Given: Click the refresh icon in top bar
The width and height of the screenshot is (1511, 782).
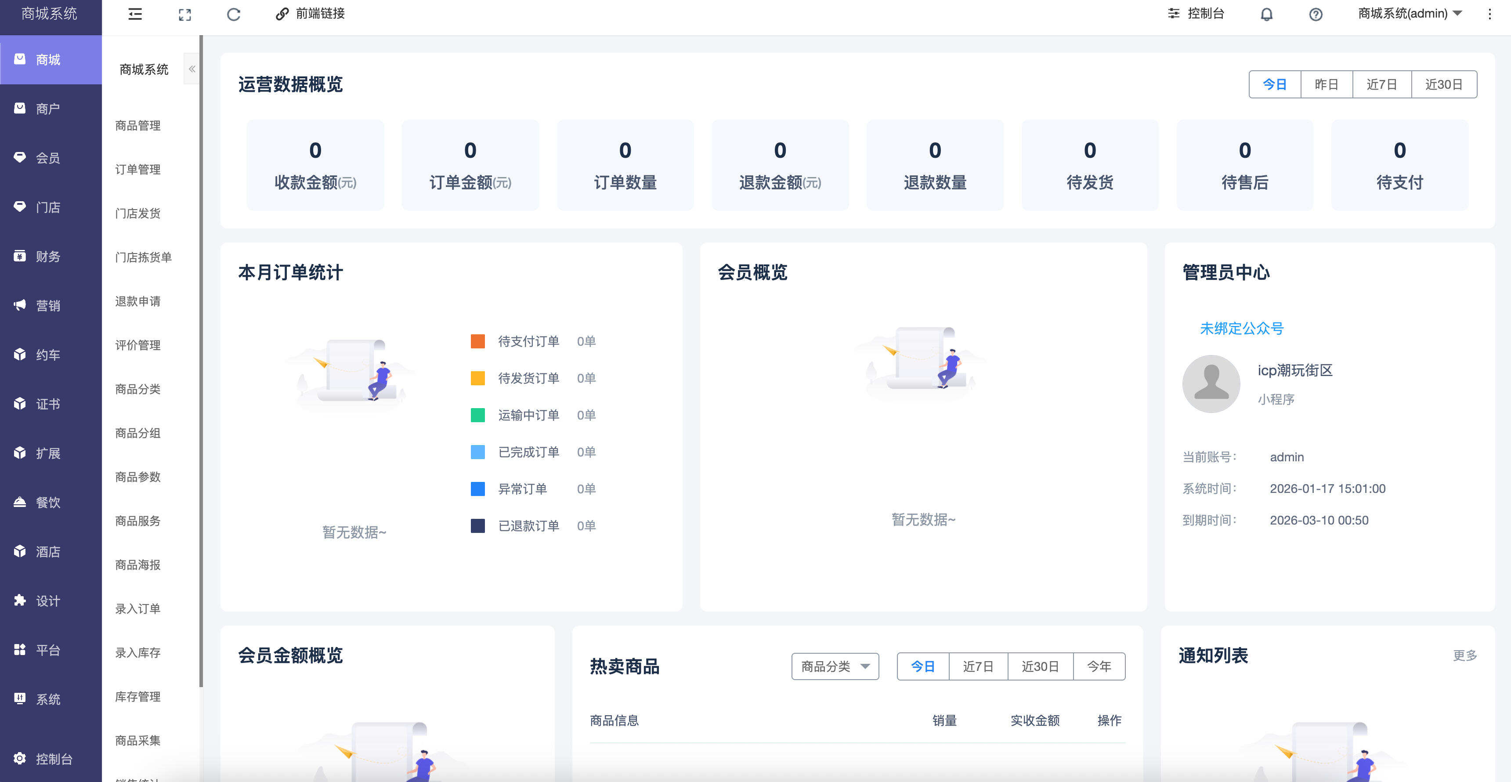Looking at the screenshot, I should click(x=233, y=14).
